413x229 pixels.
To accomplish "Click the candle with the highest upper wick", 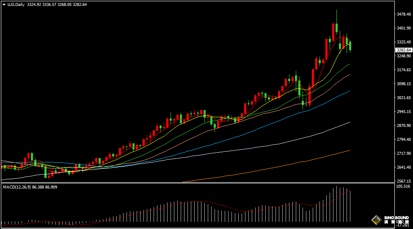I will 336,28.
